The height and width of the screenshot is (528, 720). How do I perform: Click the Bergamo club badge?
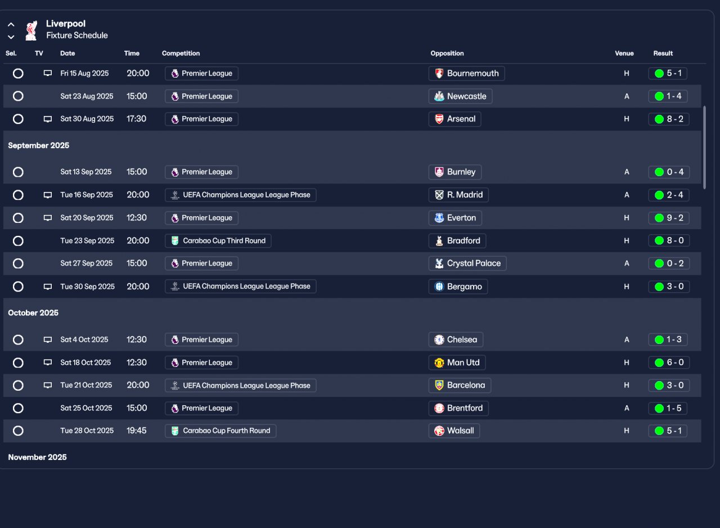pyautogui.click(x=439, y=287)
